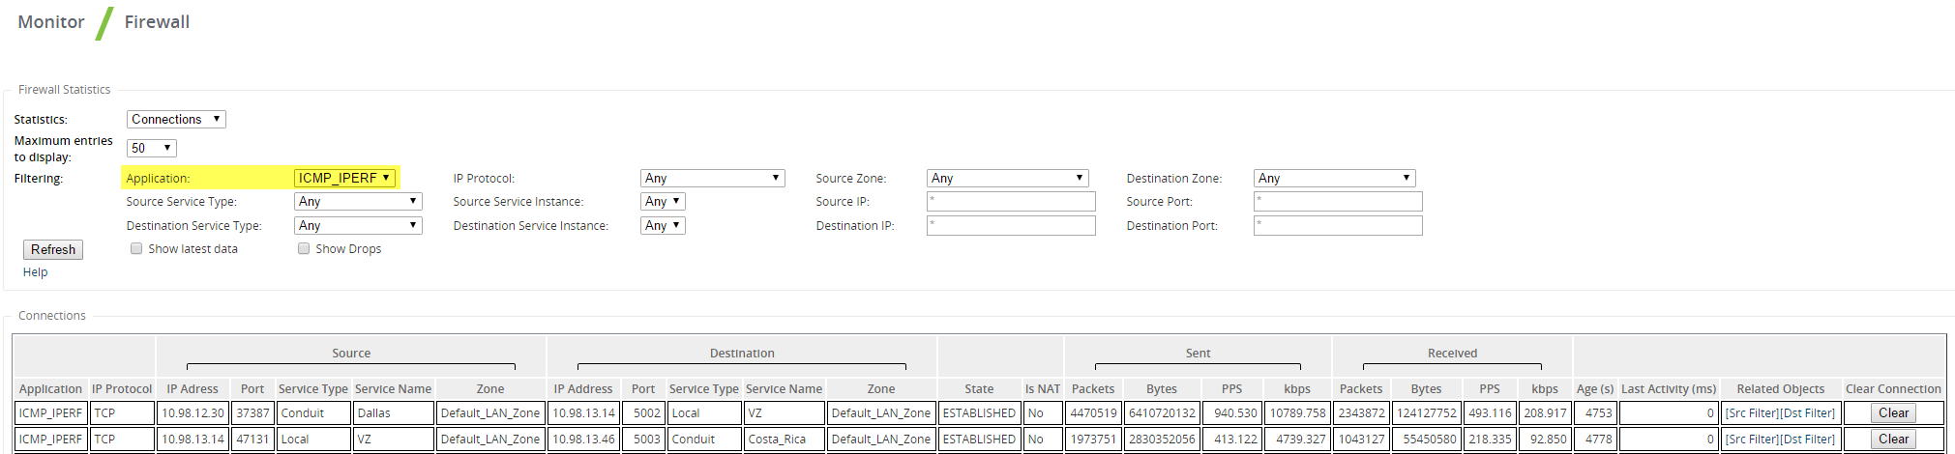Click the destination IP 10.98.13.46 cell

(x=583, y=440)
